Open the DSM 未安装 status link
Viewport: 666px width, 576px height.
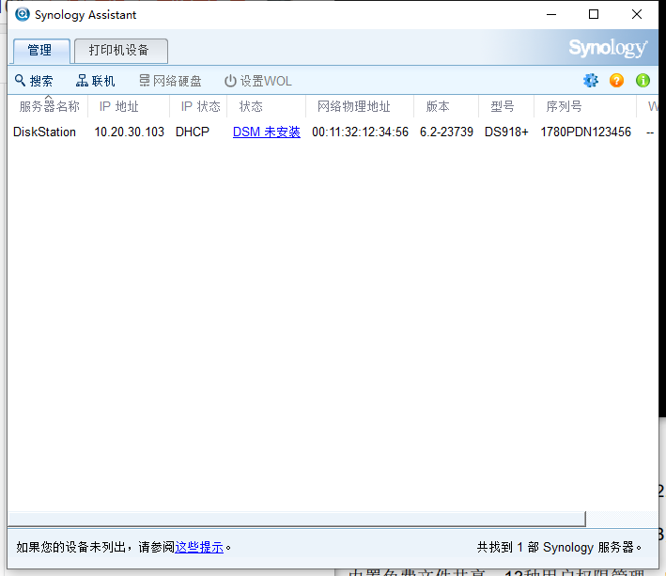click(x=267, y=132)
